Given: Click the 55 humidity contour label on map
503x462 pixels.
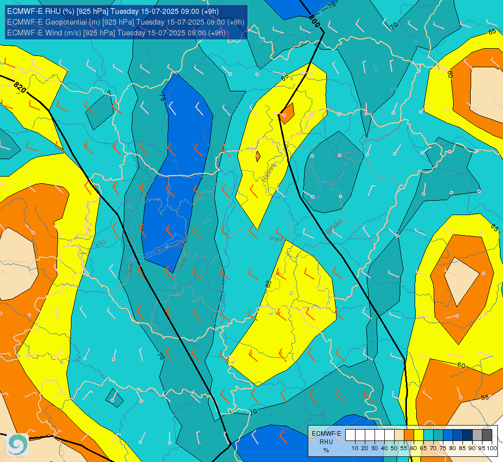Looking at the screenshot, I should point(485,397).
